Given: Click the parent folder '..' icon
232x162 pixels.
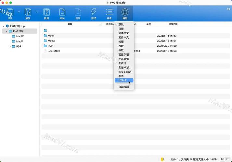Looking at the screenshot, I should click(x=45, y=31).
